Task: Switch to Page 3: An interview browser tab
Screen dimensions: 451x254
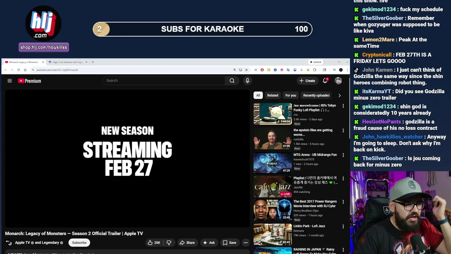Action: coord(67,62)
